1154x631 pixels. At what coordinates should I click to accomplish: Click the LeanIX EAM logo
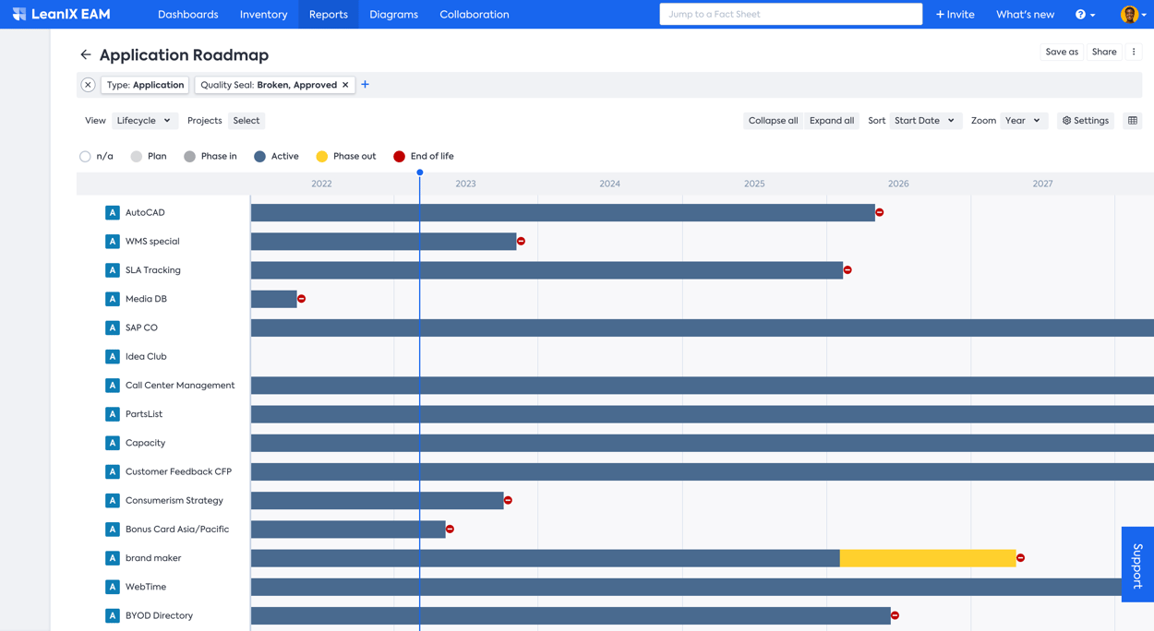click(61, 15)
